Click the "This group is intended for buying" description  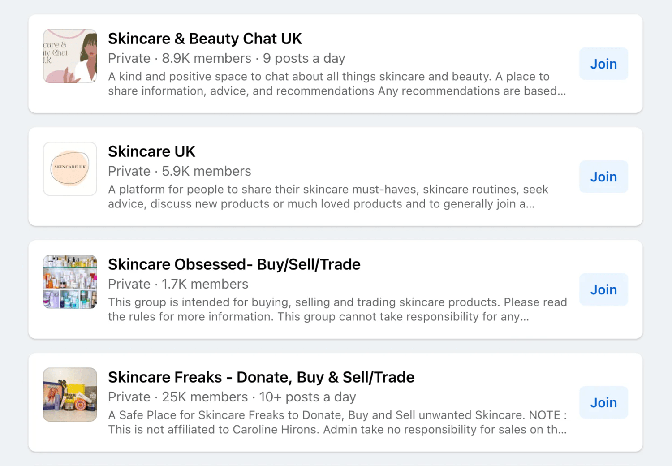tap(337, 310)
